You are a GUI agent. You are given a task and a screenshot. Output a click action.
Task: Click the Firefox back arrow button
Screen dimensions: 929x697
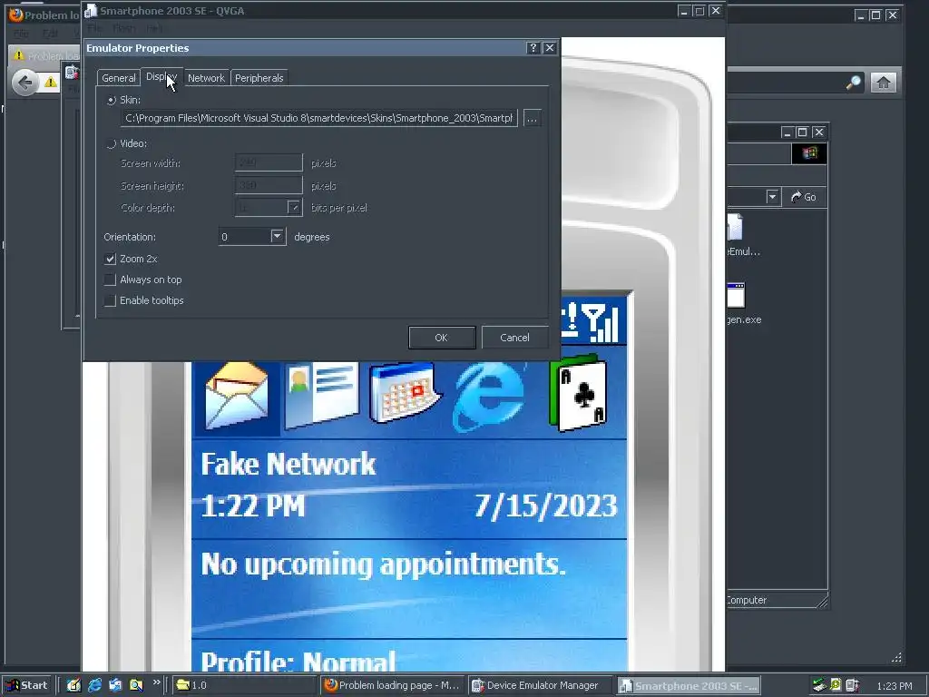click(24, 83)
